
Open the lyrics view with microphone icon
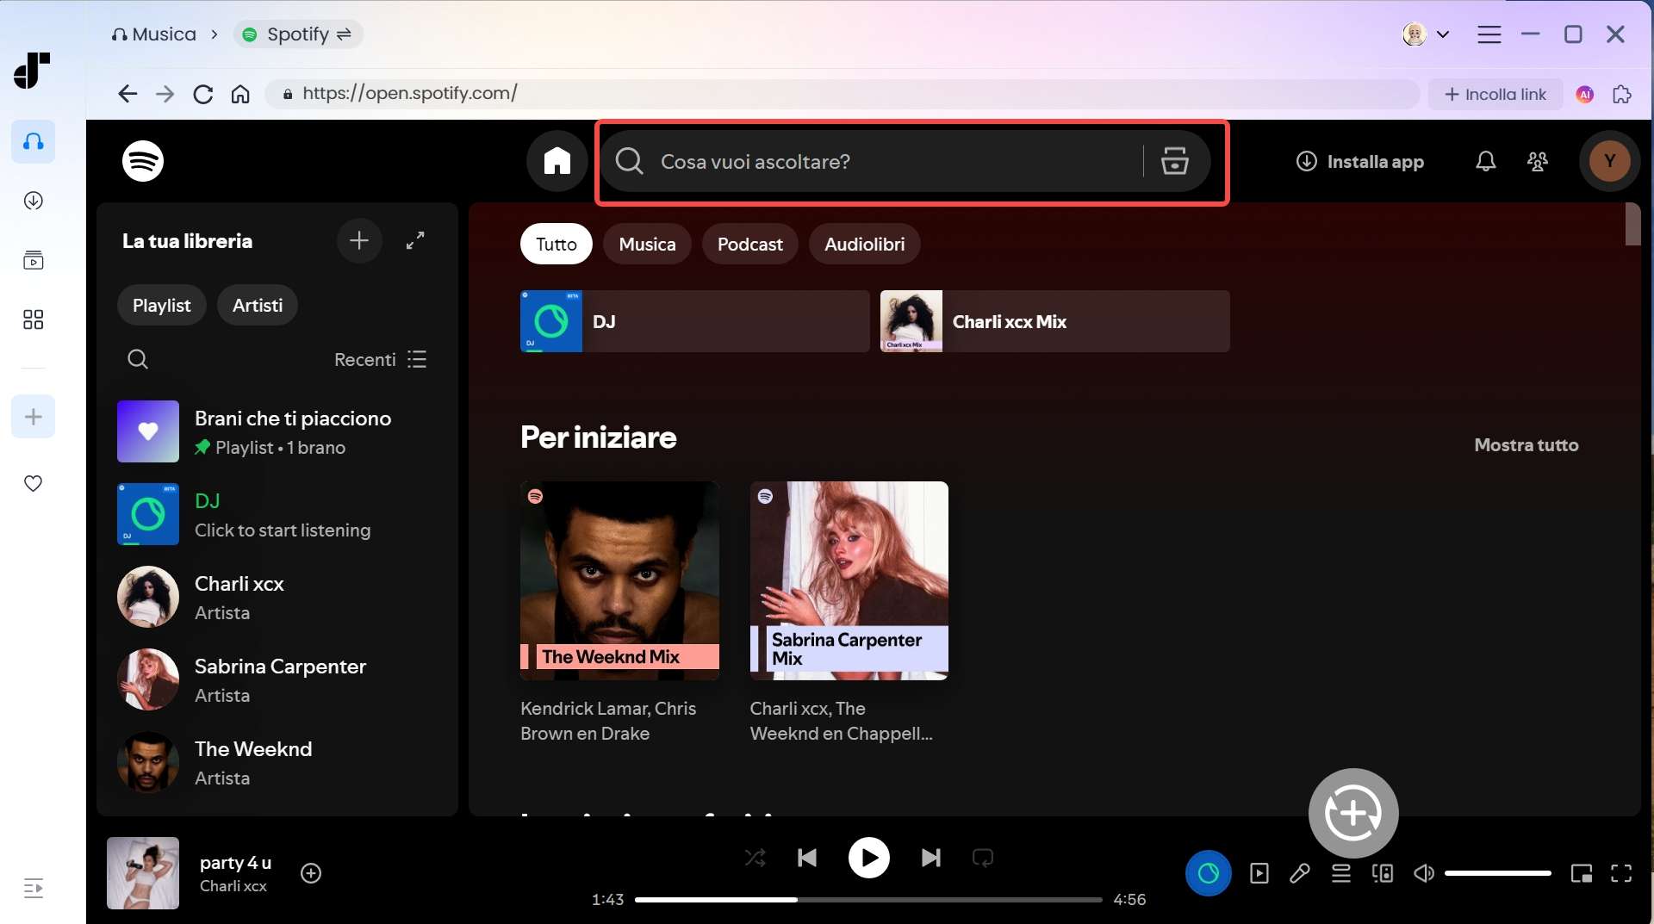tap(1299, 873)
